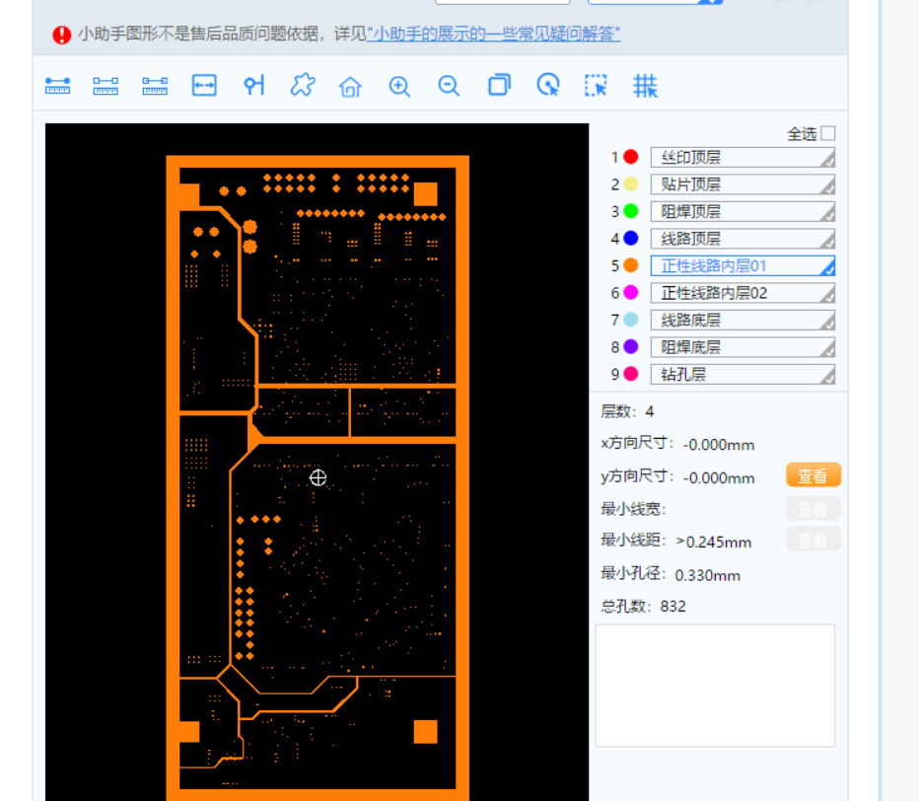Click the magenta color dot of layer 6
Screen dimensions: 919x801
[631, 292]
